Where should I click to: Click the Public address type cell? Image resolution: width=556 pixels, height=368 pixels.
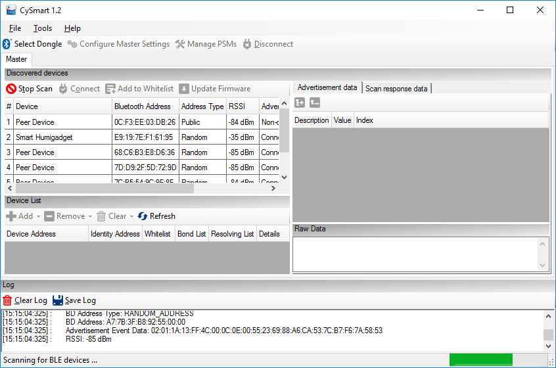202,122
